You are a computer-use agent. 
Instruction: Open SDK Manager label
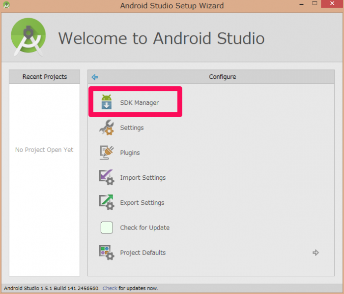point(139,103)
